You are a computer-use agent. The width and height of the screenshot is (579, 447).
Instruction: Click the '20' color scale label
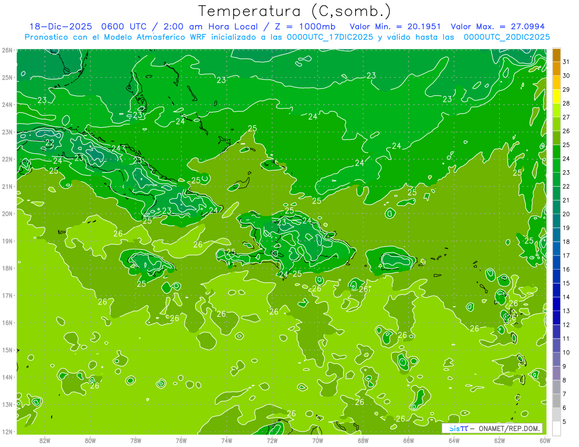click(566, 214)
